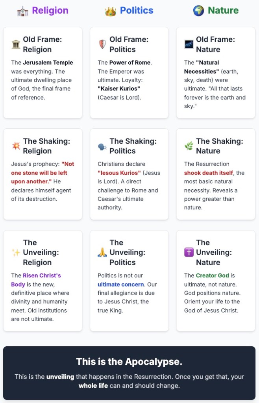
Task: Click the explosion icon in The Shaking: Religion
Action: (x=16, y=146)
